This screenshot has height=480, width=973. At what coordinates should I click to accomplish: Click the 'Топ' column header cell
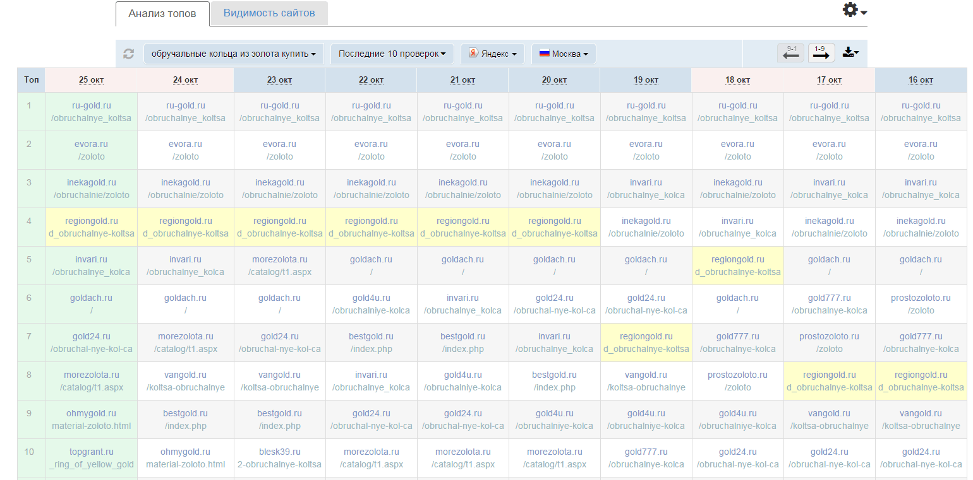pos(31,80)
